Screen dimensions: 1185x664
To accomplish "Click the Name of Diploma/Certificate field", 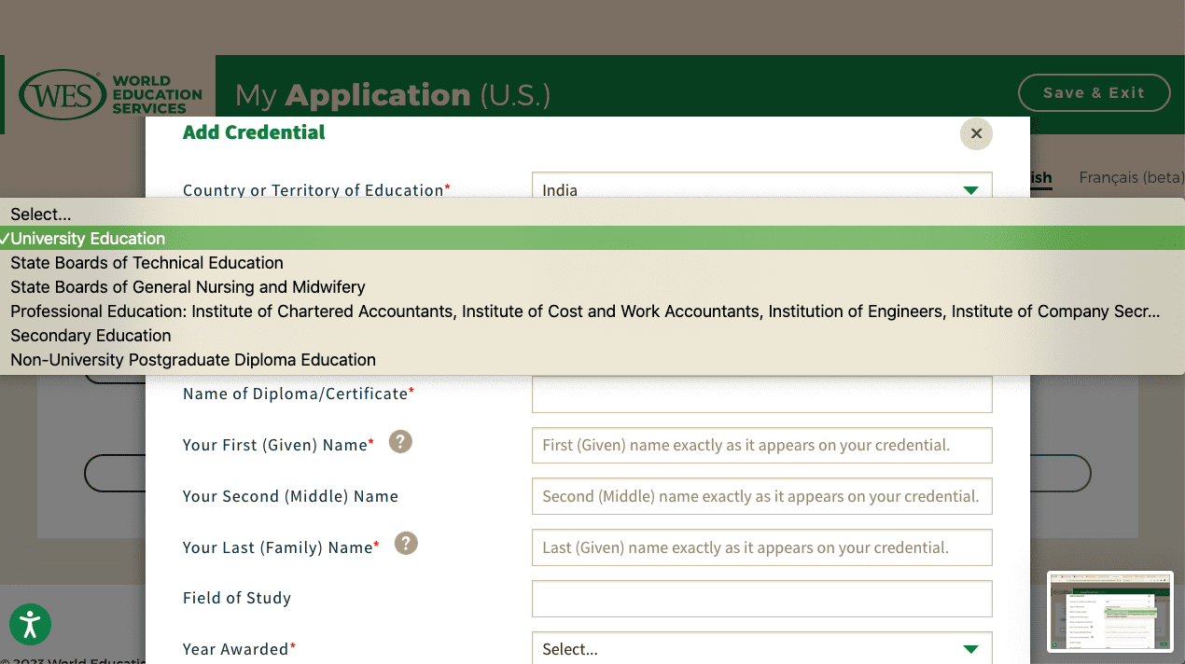I will point(761,393).
